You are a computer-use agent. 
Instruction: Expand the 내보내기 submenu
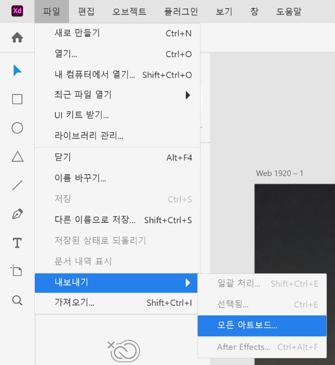(x=116, y=283)
